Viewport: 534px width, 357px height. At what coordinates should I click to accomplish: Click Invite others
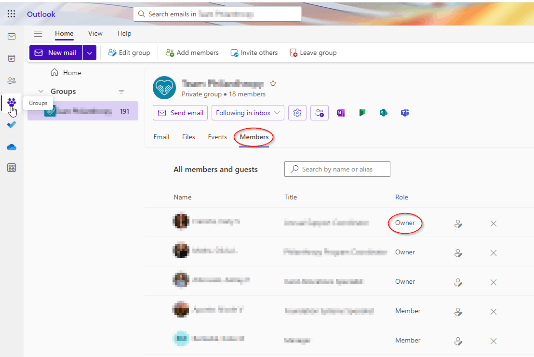click(254, 53)
